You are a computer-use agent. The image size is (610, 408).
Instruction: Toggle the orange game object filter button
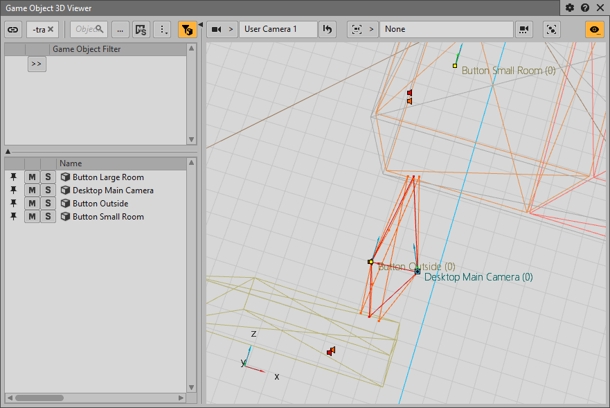187,29
